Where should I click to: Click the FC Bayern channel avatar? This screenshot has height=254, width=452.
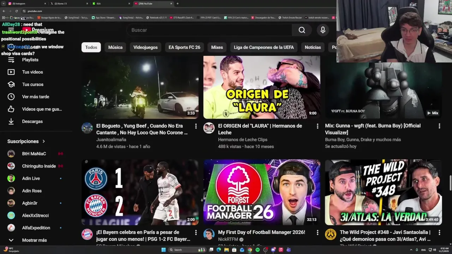(87, 234)
